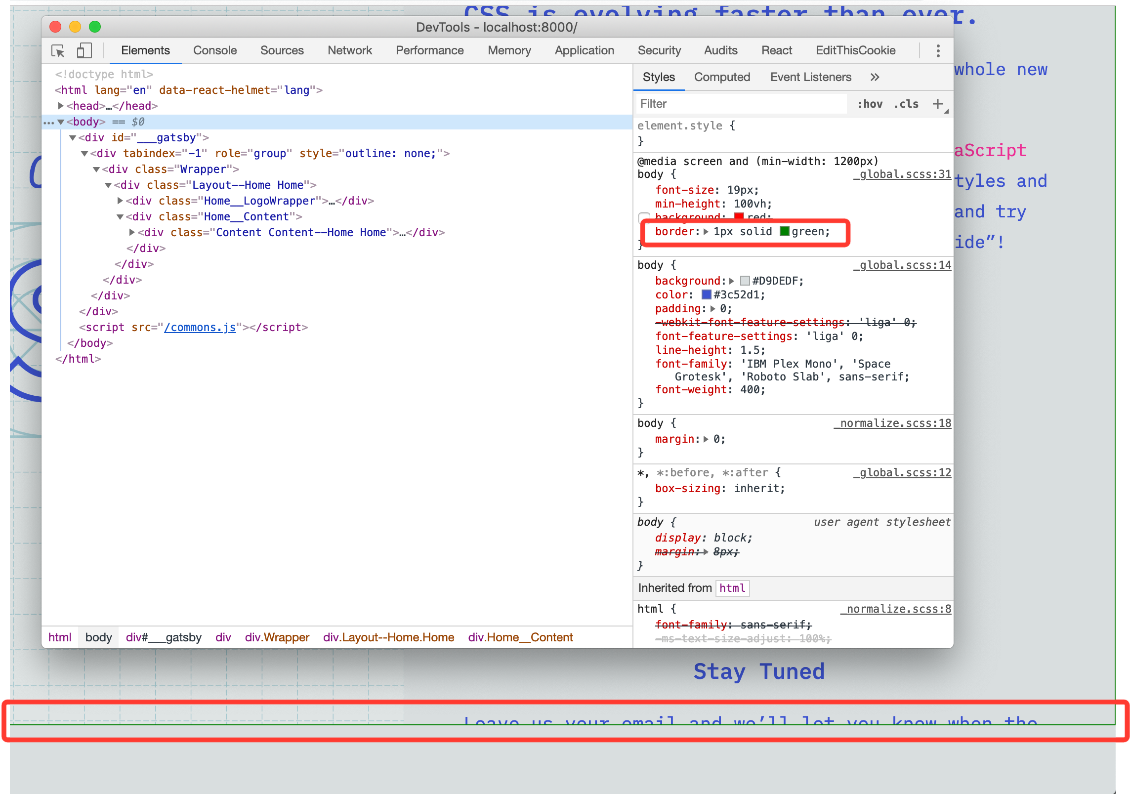Select the doctype html row
The image size is (1131, 794).
pos(337,74)
